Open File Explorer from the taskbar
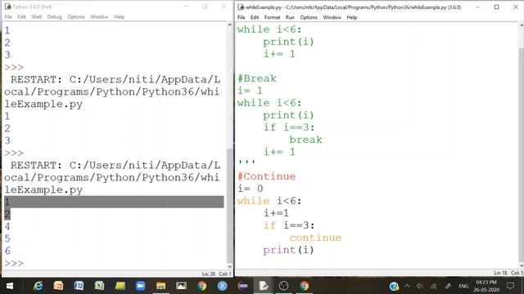Image resolution: width=524 pixels, height=294 pixels. click(x=160, y=286)
